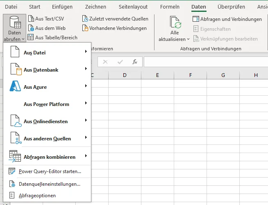
Task: Select column D header
Action: pos(125,75)
